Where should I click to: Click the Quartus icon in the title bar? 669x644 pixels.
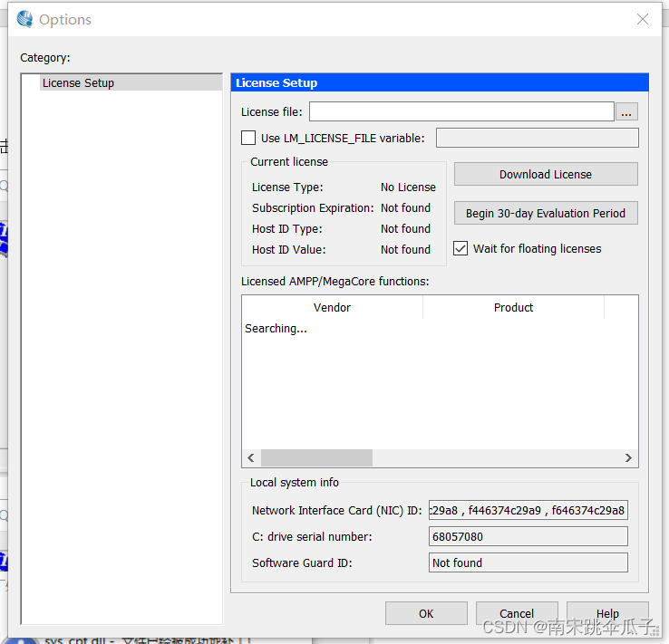click(x=24, y=19)
